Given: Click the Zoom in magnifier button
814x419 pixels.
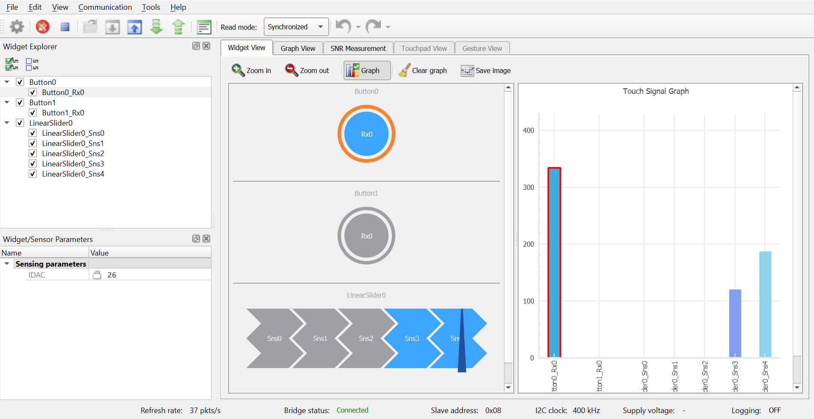Looking at the screenshot, I should [x=251, y=70].
